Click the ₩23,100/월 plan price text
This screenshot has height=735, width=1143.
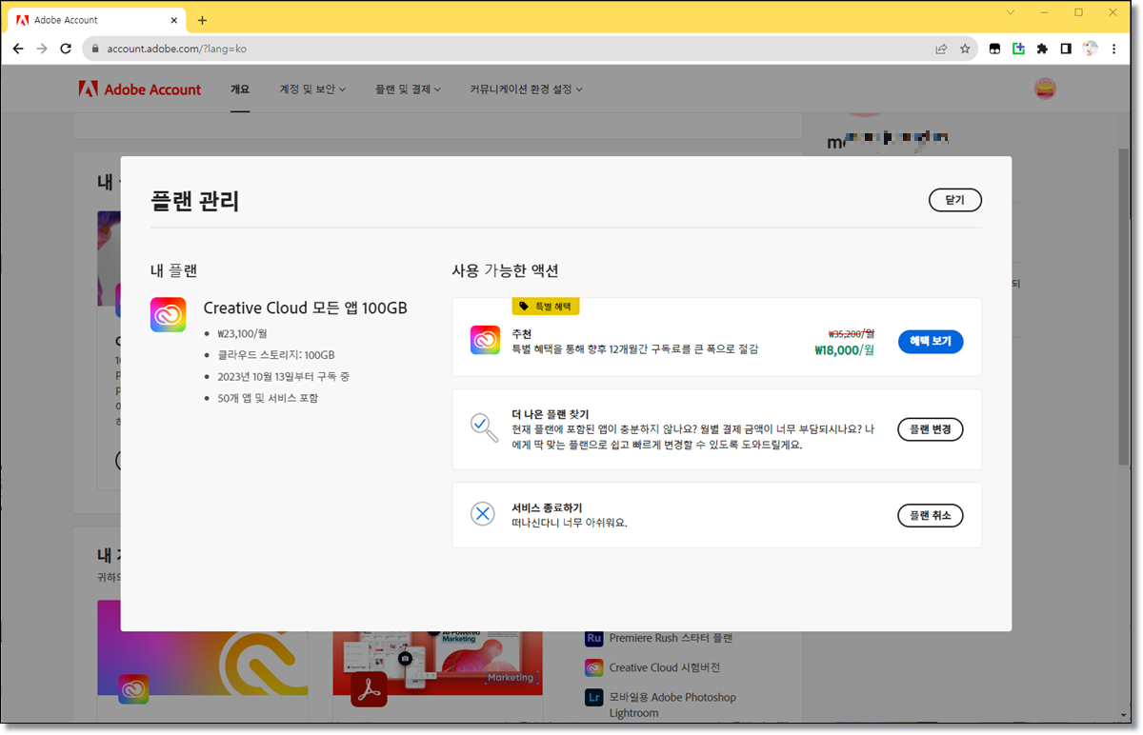click(242, 334)
